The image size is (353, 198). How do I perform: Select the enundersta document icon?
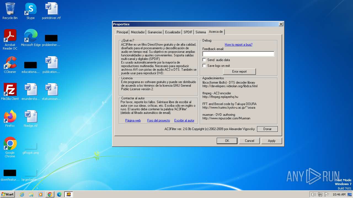pos(31,92)
